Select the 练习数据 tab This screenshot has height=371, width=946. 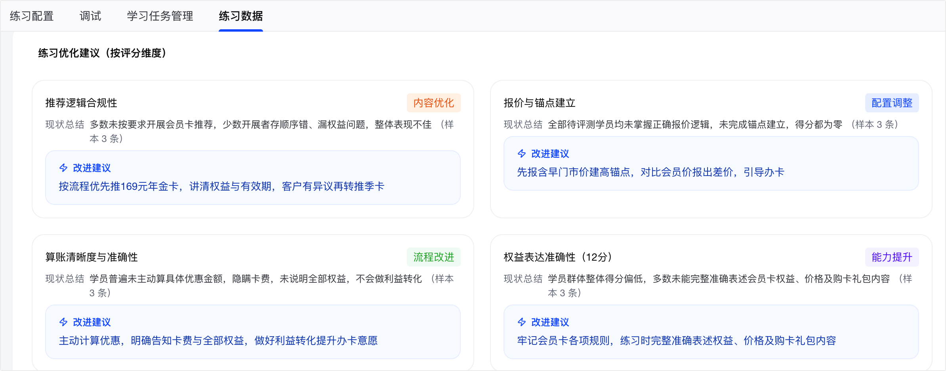pyautogui.click(x=241, y=16)
